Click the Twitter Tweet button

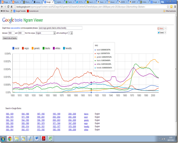point(161,33)
